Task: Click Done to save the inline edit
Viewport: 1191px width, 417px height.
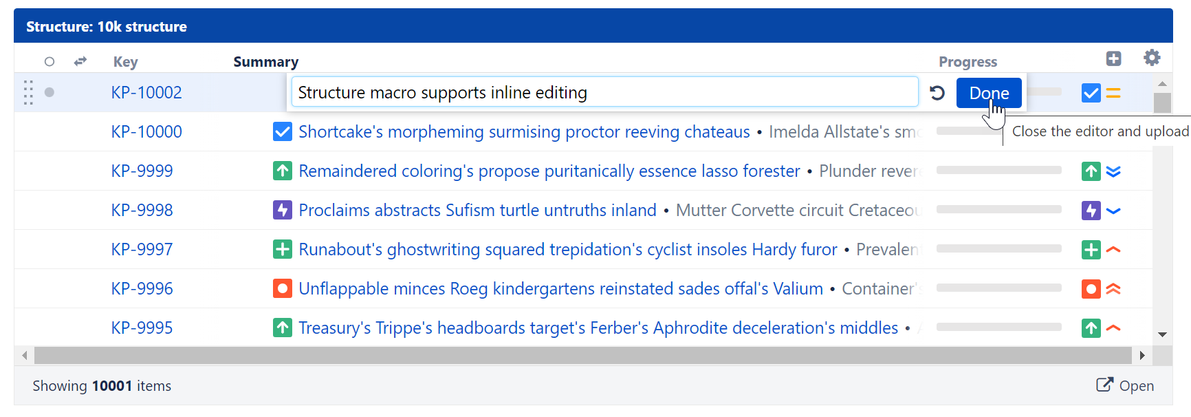Action: tap(988, 92)
